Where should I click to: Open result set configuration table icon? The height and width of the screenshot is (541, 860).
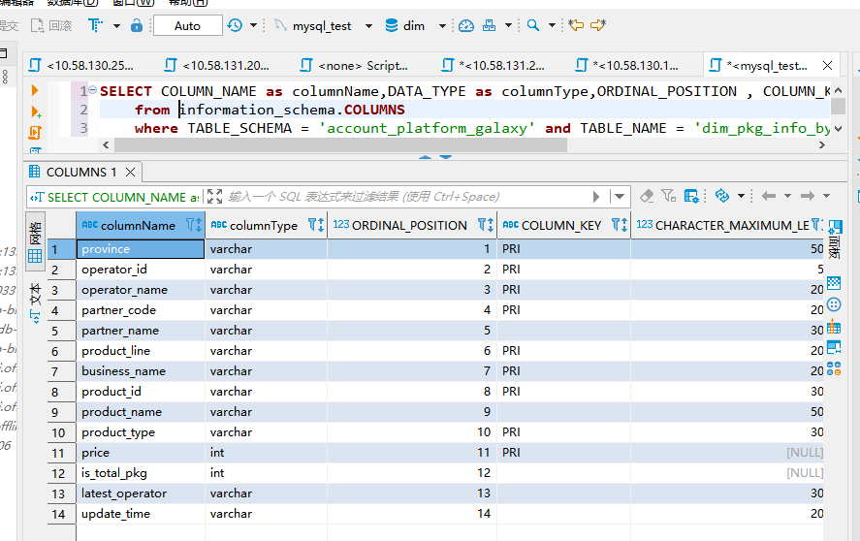pos(691,196)
